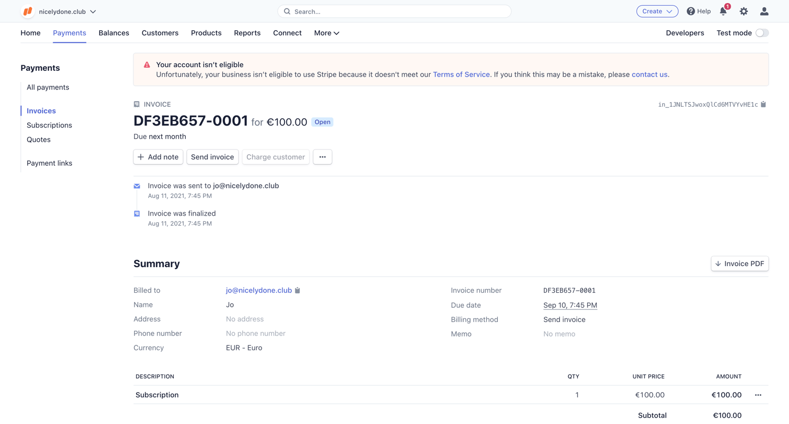This screenshot has width=789, height=424.
Task: Expand the More navigation menu
Action: tap(327, 33)
